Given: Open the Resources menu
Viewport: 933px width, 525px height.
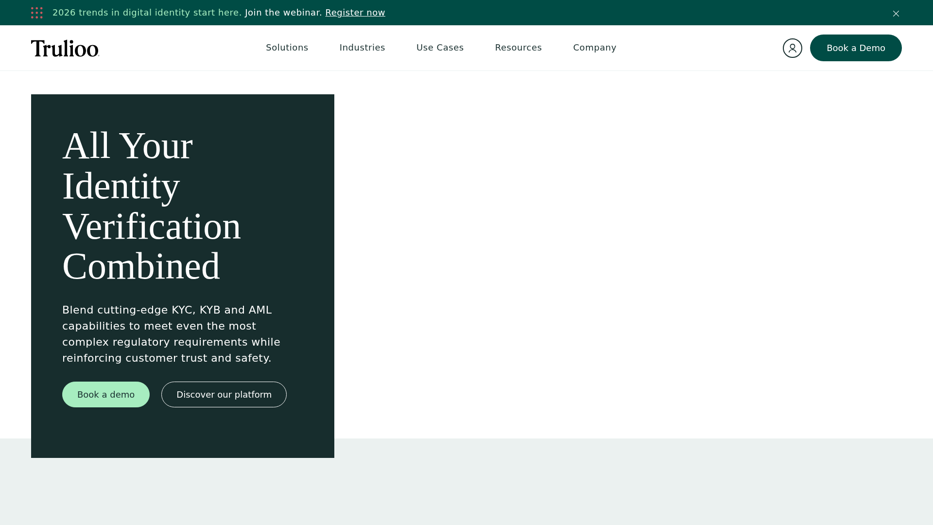Looking at the screenshot, I should click(x=518, y=48).
